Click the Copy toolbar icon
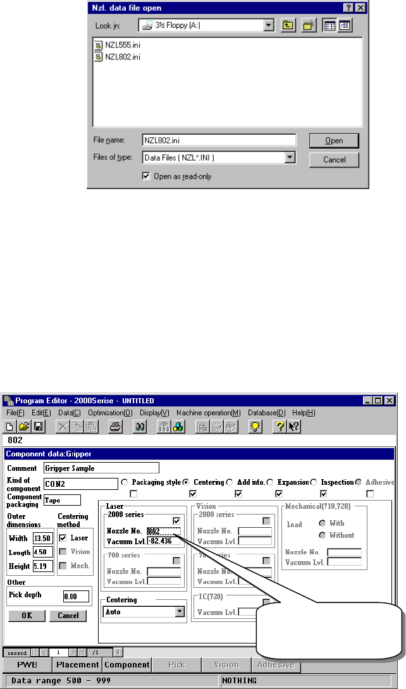Screen dimensions: 406x689 pyautogui.click(x=77, y=427)
